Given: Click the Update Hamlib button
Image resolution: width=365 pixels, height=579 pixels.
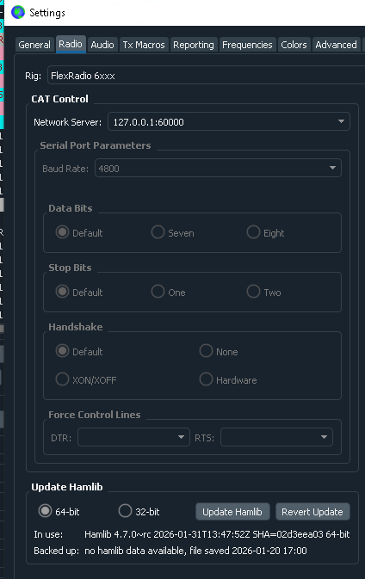Looking at the screenshot, I should (x=232, y=511).
